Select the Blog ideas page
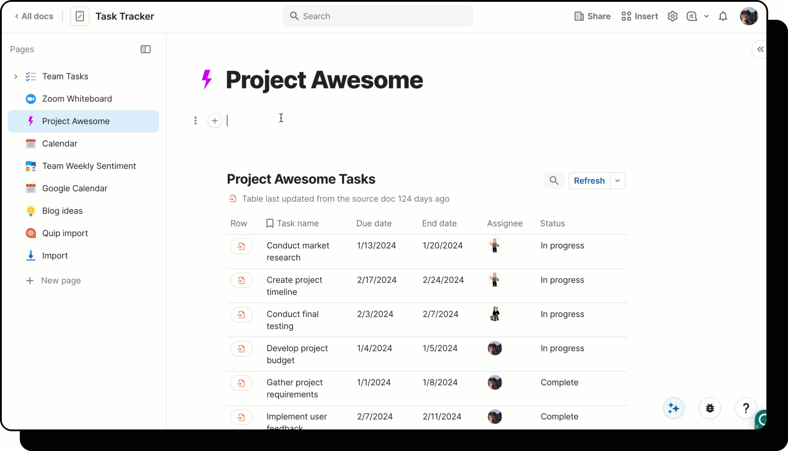Image resolution: width=788 pixels, height=451 pixels. [x=62, y=211]
